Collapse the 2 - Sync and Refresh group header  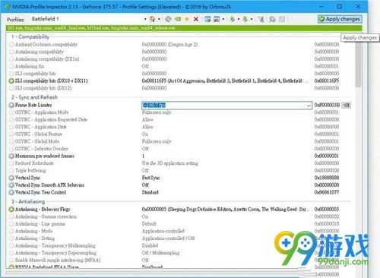tap(34, 97)
